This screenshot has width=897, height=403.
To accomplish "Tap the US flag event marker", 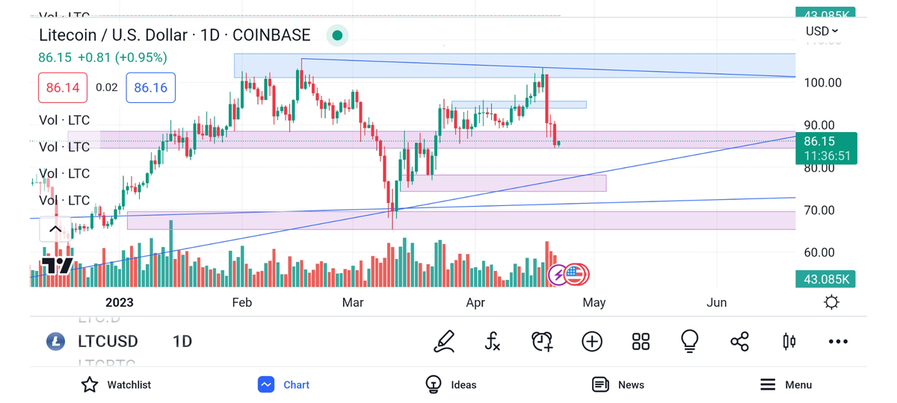I will click(x=576, y=275).
